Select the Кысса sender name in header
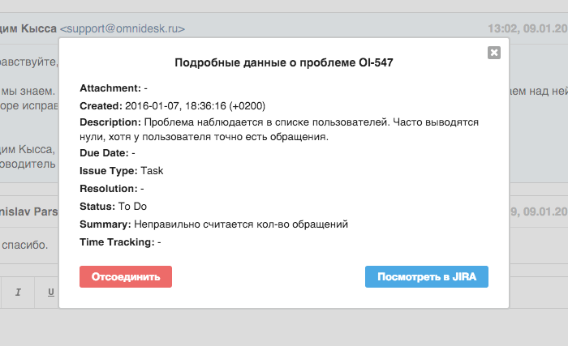This screenshot has height=346, width=568. [x=28, y=28]
